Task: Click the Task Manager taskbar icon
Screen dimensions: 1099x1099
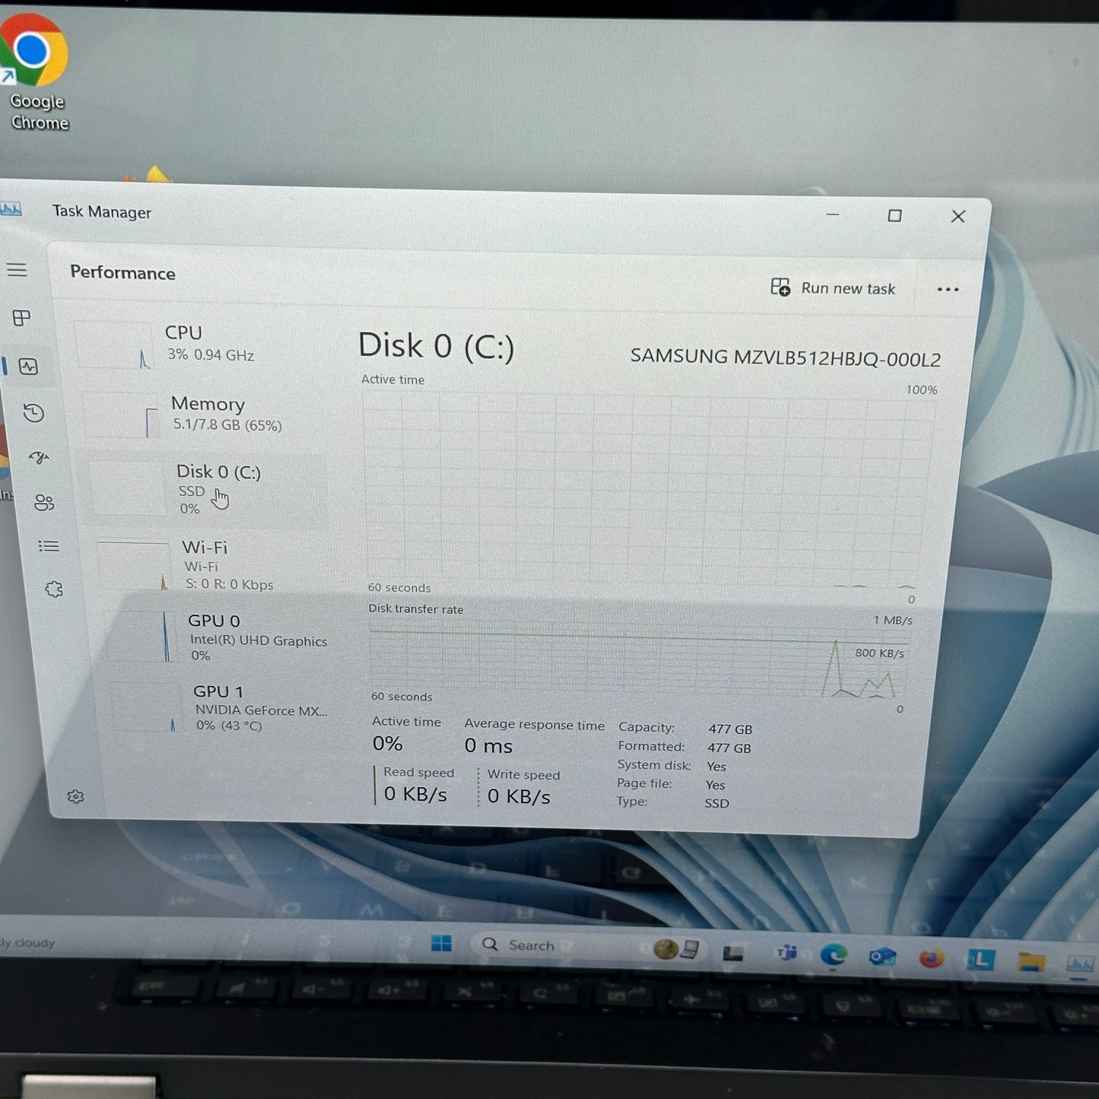Action: 1080,964
